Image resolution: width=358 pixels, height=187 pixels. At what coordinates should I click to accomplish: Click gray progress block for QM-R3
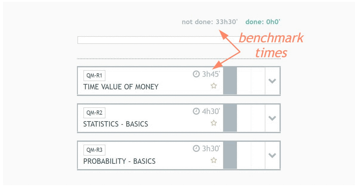(x=230, y=155)
